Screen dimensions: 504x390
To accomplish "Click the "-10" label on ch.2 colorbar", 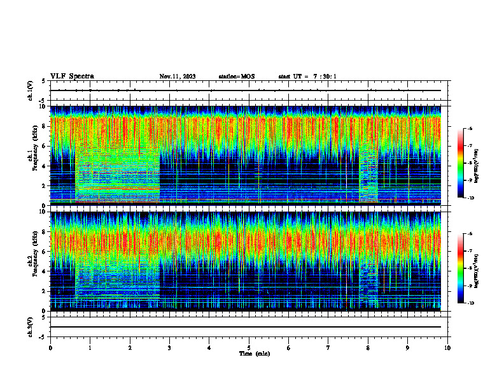I will coord(470,303).
